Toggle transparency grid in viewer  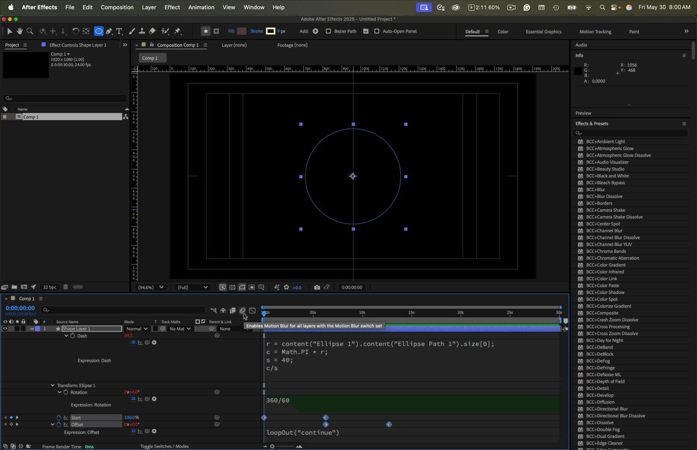click(232, 287)
